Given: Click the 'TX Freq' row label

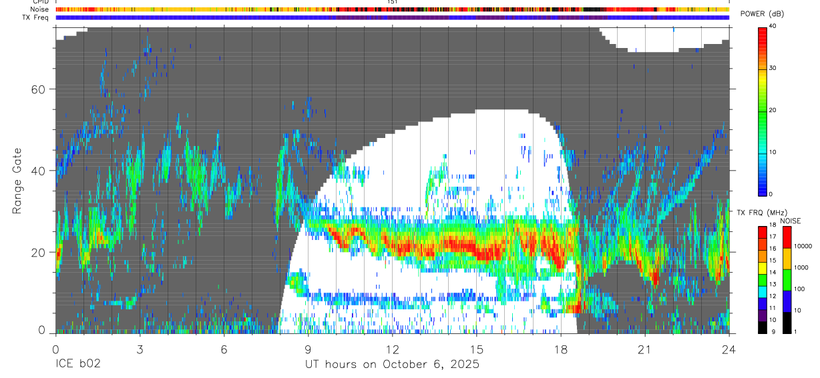Looking at the screenshot, I should pos(36,17).
